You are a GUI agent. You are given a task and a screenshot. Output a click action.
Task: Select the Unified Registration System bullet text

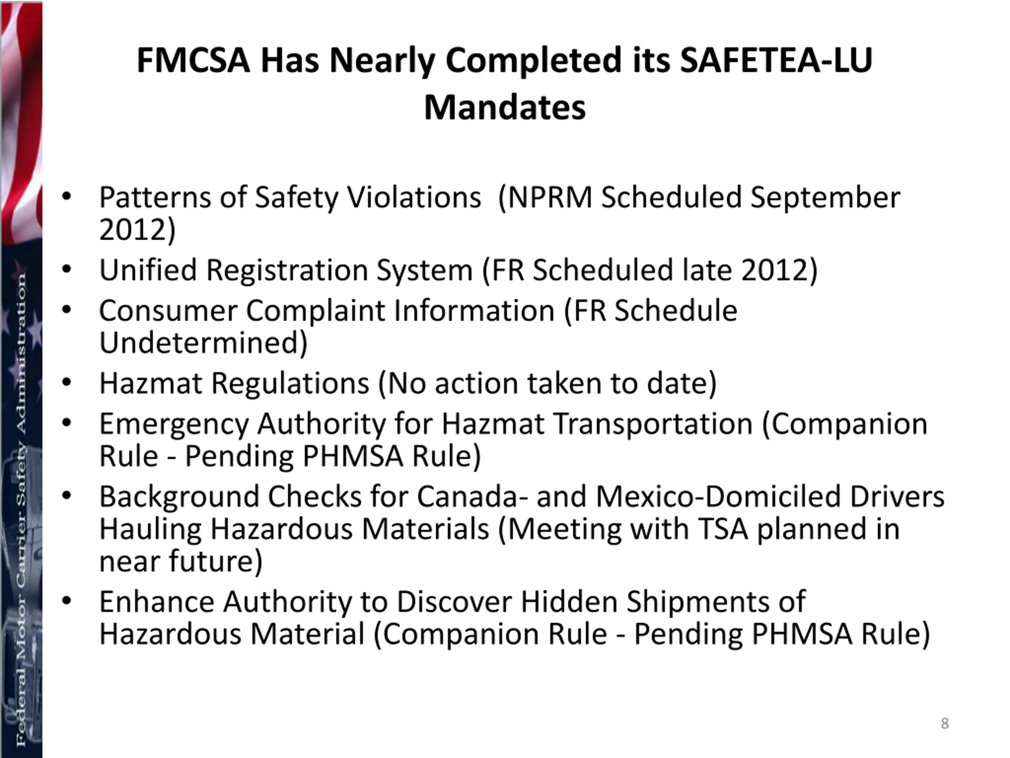(x=458, y=270)
